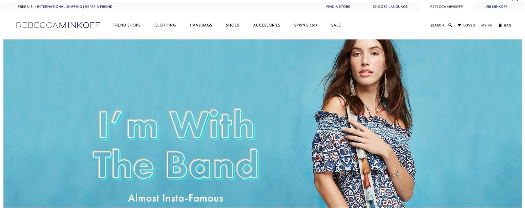Viewport: 525px width, 208px height.
Task: Open the Clothing menu
Action: 165,25
